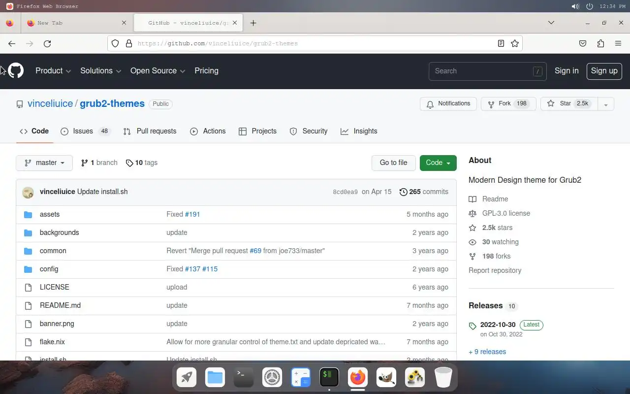The width and height of the screenshot is (630, 394).
Task: Click the Notifications button
Action: click(448, 104)
